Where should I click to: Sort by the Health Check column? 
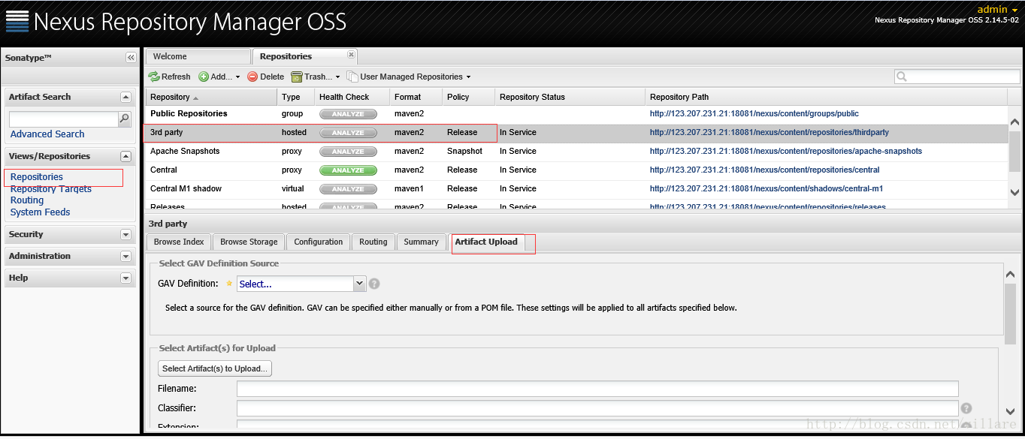click(x=352, y=97)
